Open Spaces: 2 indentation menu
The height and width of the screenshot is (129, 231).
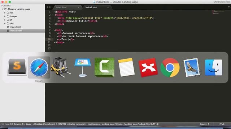click(204, 124)
